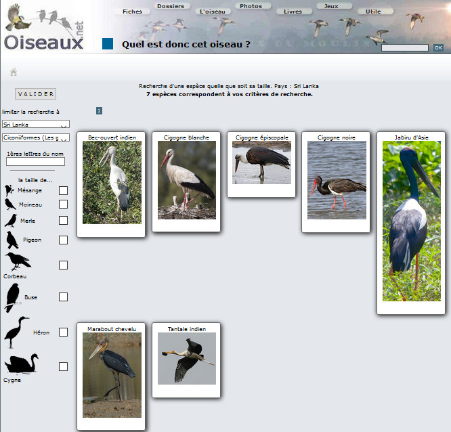The image size is (451, 432).
Task: Click the Cygne swan silhouette icon
Action: [21, 365]
